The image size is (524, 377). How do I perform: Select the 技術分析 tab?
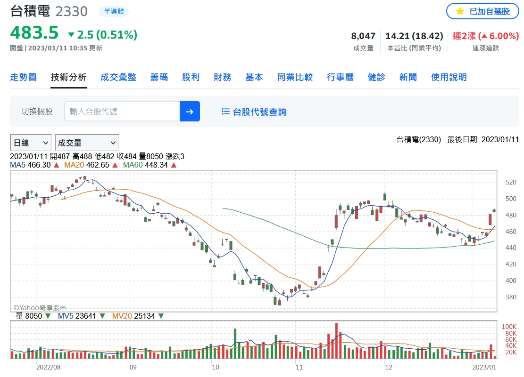tap(68, 77)
